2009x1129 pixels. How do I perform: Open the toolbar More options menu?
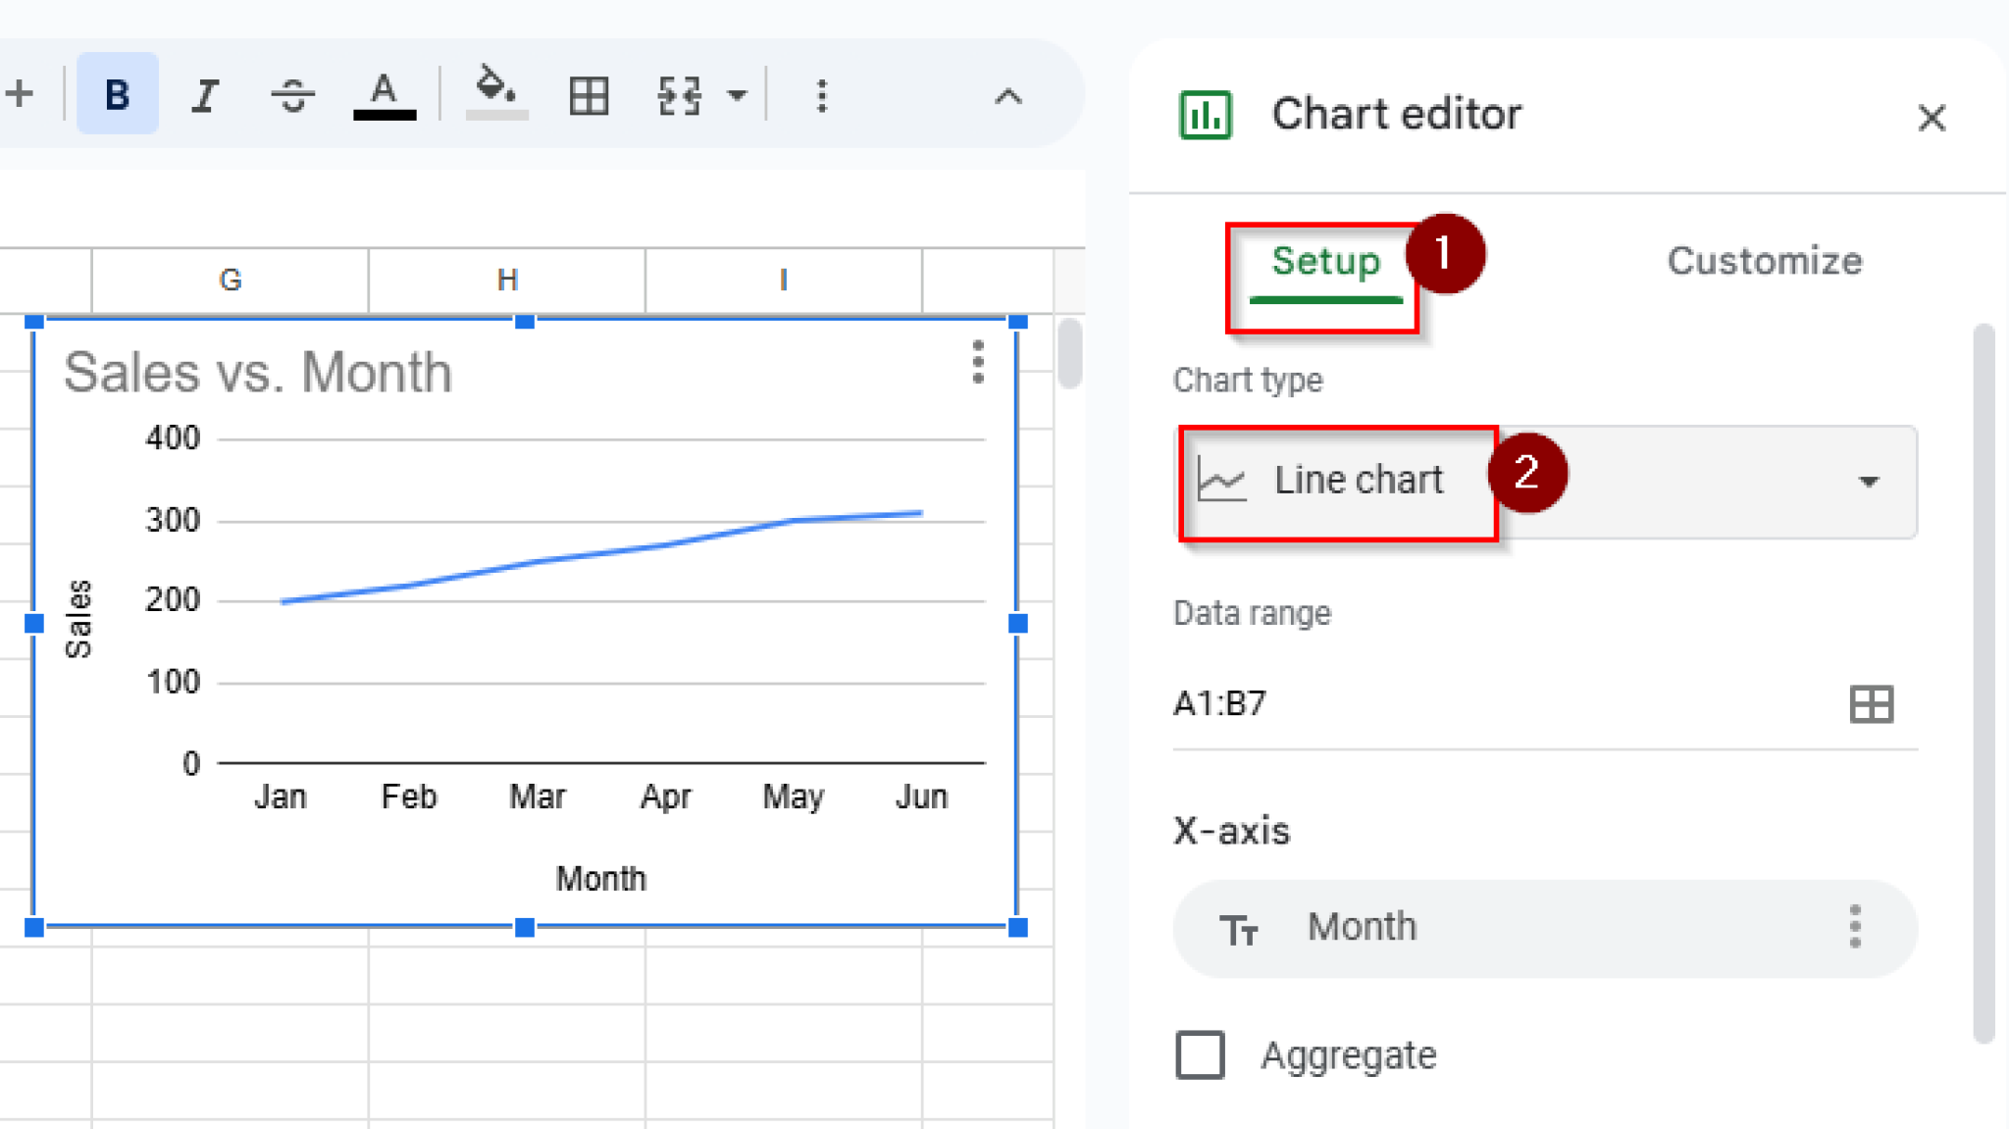point(822,95)
